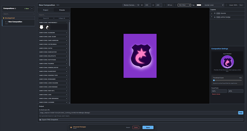Revert unsaved changes

tap(128, 127)
